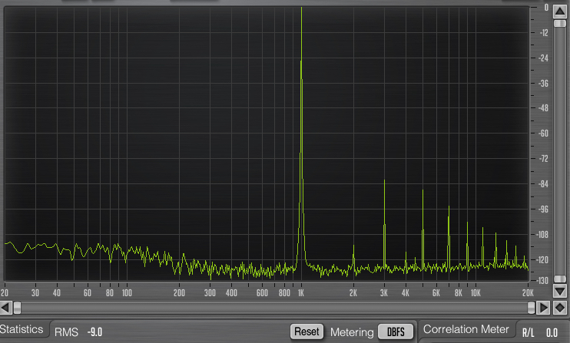Click the vertical scroll down arrow
The width and height of the screenshot is (570, 343).
click(x=559, y=291)
